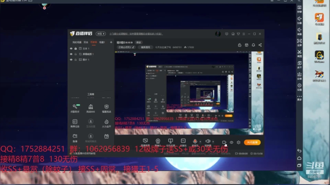Viewport: 330px width, 185px height.
Task: Open the 666 hot battle tool icon
Action: [91, 108]
